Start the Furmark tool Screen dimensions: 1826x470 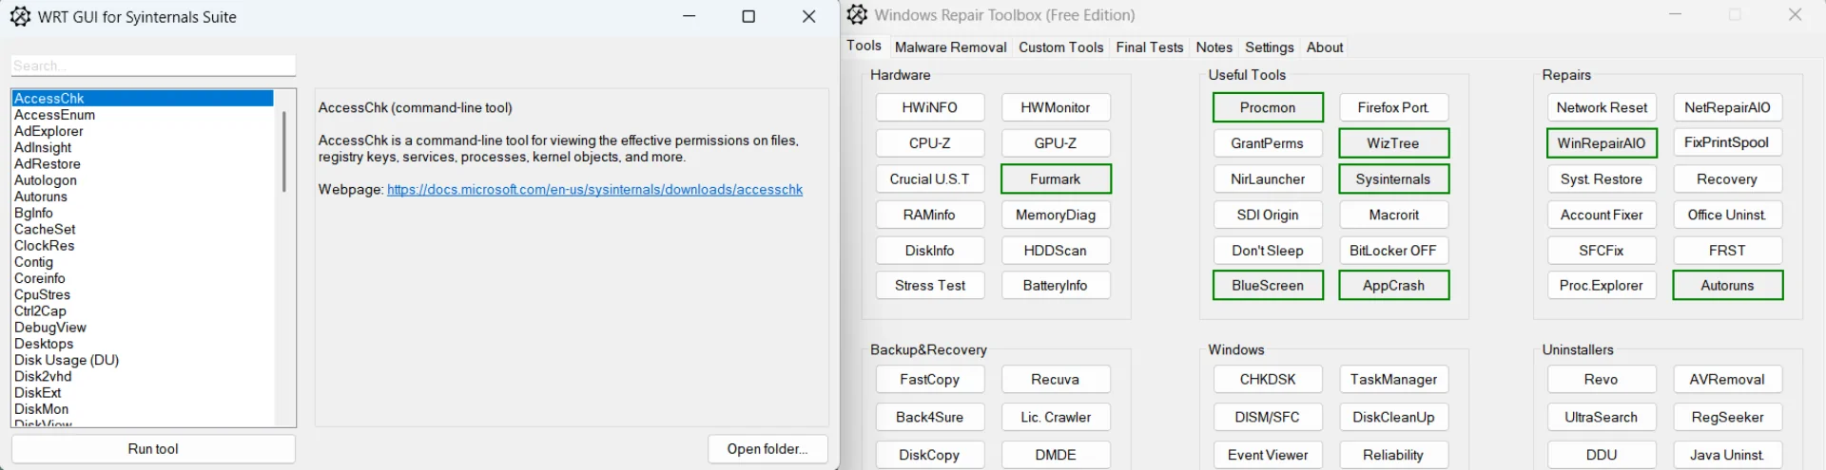(x=1055, y=179)
